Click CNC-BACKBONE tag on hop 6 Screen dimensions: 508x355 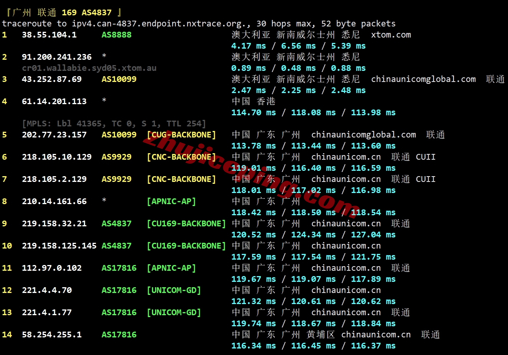(x=181, y=157)
